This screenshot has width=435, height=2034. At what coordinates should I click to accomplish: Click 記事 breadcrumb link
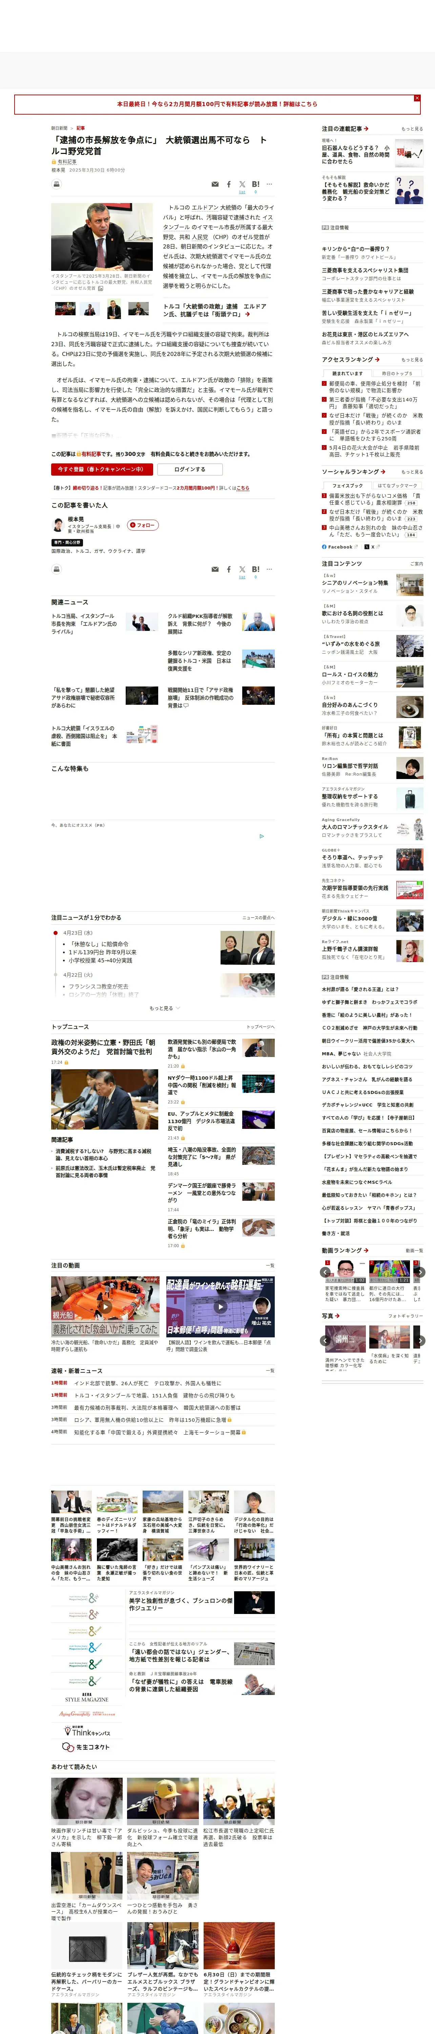click(81, 128)
